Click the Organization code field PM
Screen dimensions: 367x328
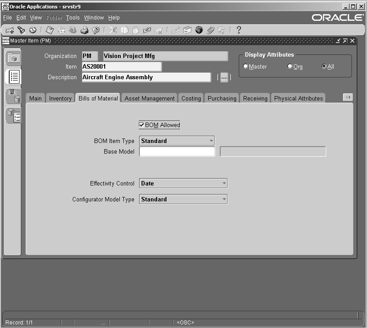point(90,56)
